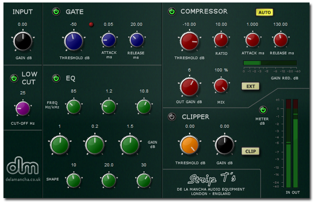313x203 pixels.
Task: Click the Gate release value 20.00
Action: [137, 24]
